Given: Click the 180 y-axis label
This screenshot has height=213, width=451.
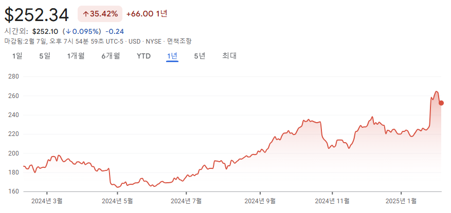Looking at the screenshot, I should 14,172.
